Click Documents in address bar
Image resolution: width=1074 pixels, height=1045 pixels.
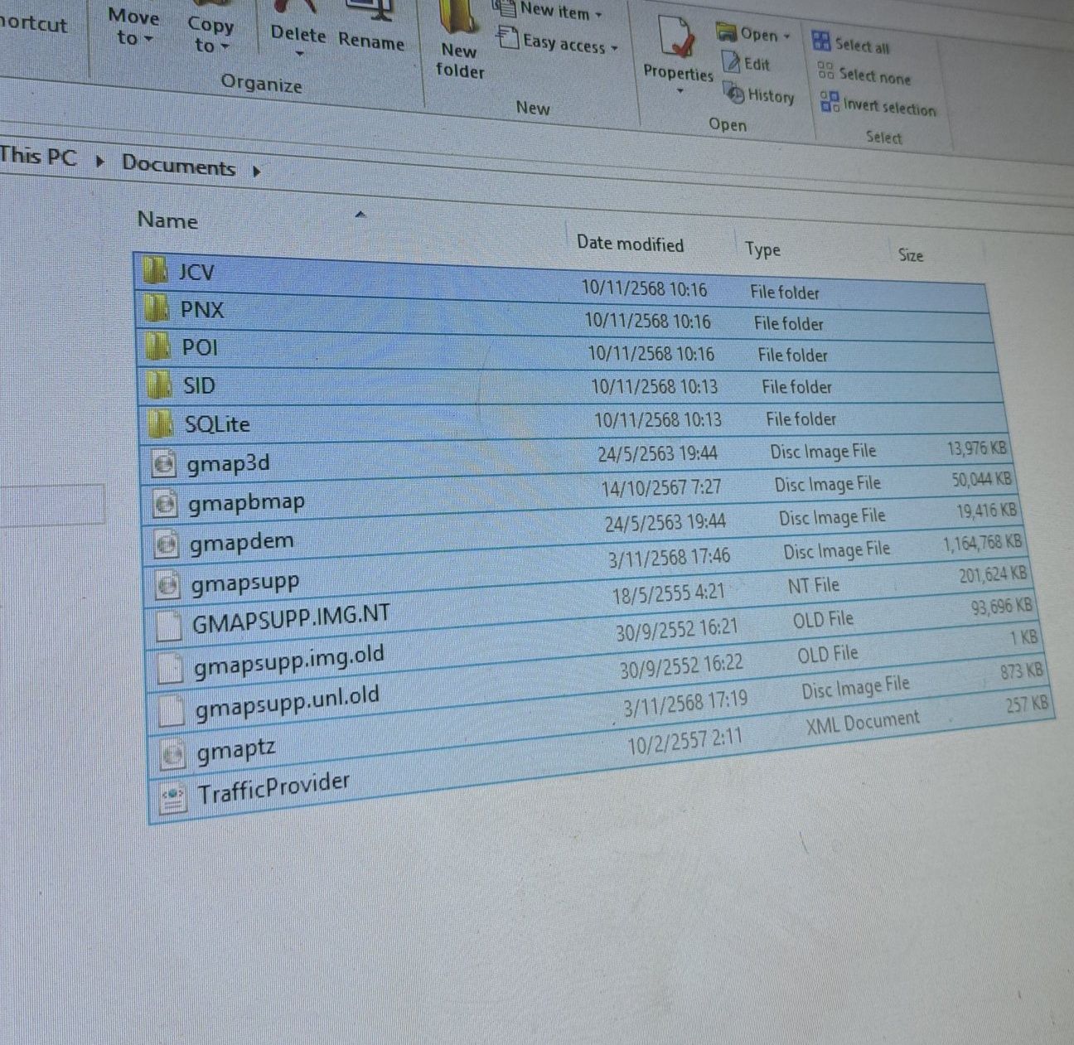(179, 165)
